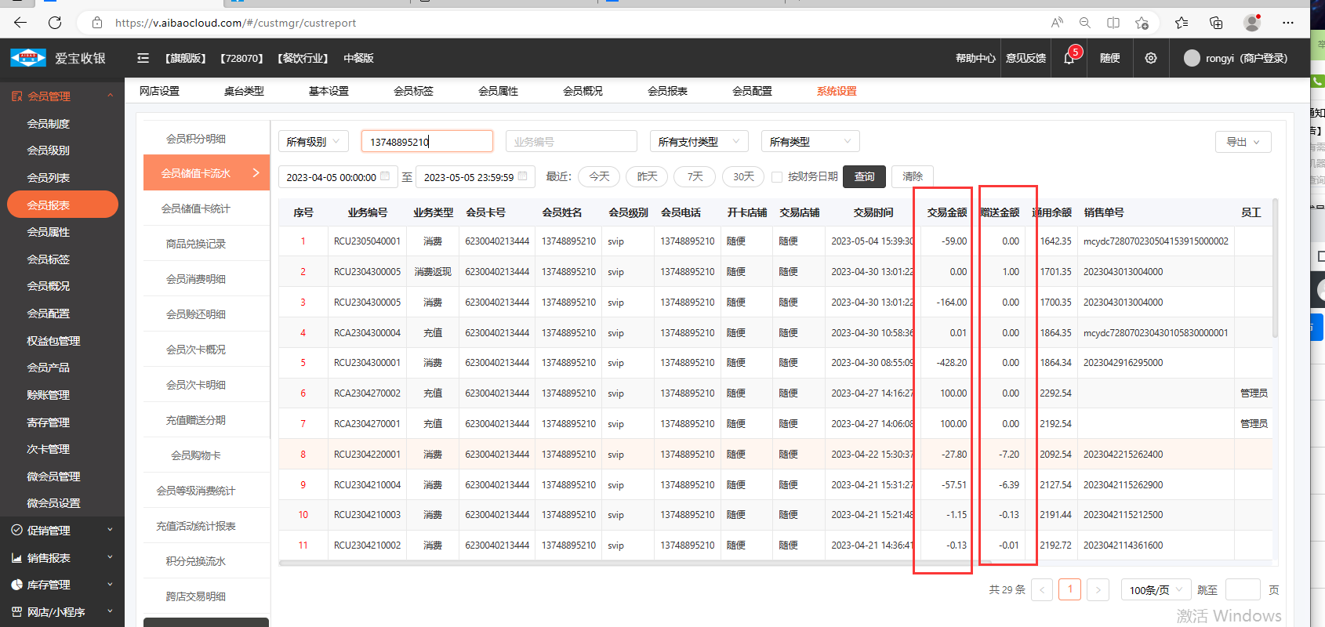Toggle the sidebar collapse menu icon
The height and width of the screenshot is (627, 1325).
(143, 59)
